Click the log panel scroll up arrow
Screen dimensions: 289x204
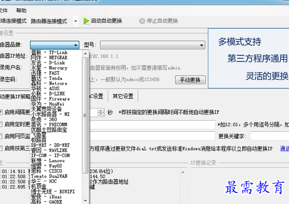(183, 172)
